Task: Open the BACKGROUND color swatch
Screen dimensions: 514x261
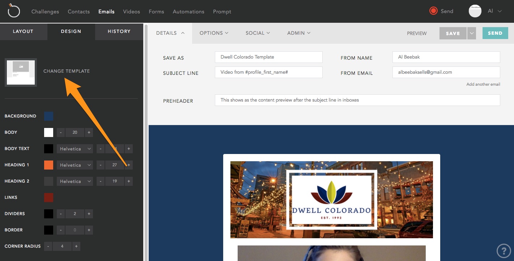Action: (x=48, y=116)
